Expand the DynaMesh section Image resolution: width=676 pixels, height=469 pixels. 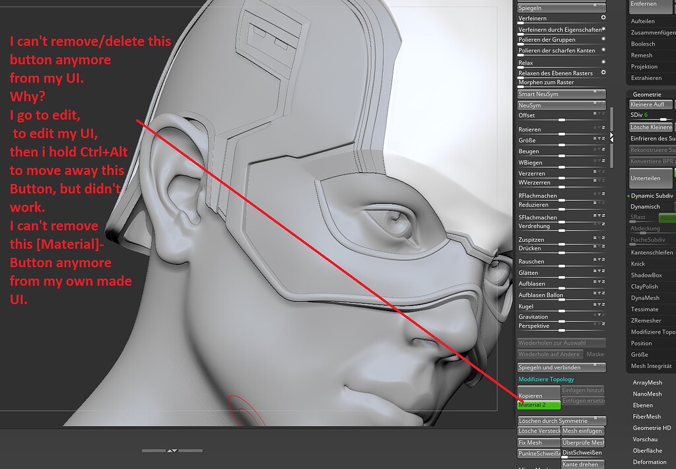pos(646,297)
